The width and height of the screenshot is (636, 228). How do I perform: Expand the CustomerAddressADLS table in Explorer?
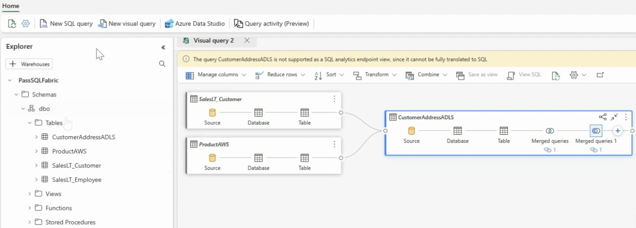pyautogui.click(x=36, y=137)
